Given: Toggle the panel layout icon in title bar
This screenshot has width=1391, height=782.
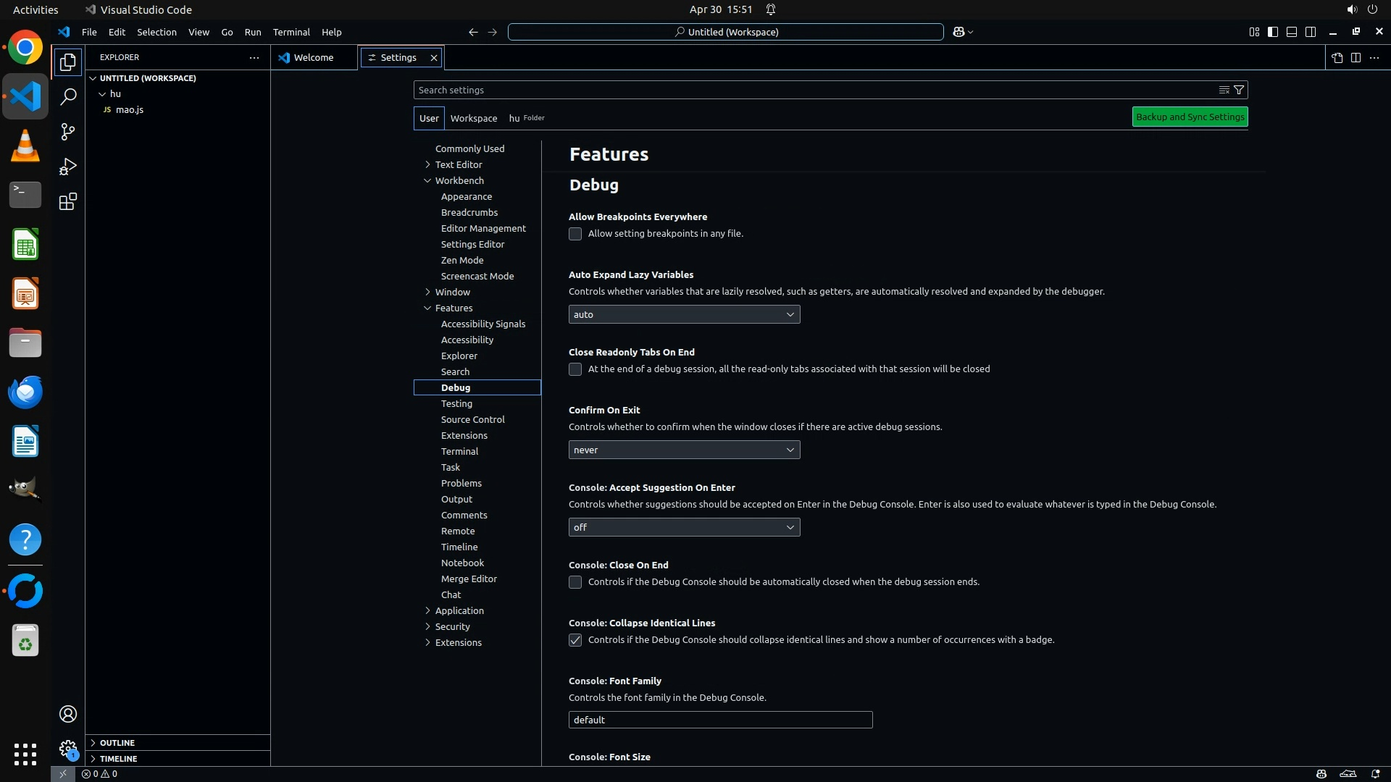Looking at the screenshot, I should pyautogui.click(x=1292, y=32).
